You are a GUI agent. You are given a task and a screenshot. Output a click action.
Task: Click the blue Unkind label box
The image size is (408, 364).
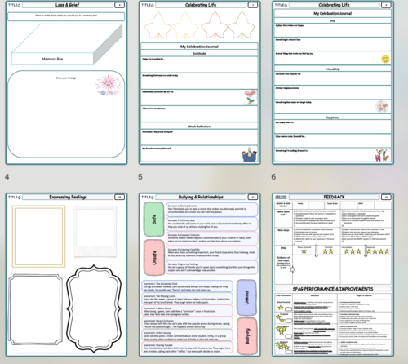point(246,298)
